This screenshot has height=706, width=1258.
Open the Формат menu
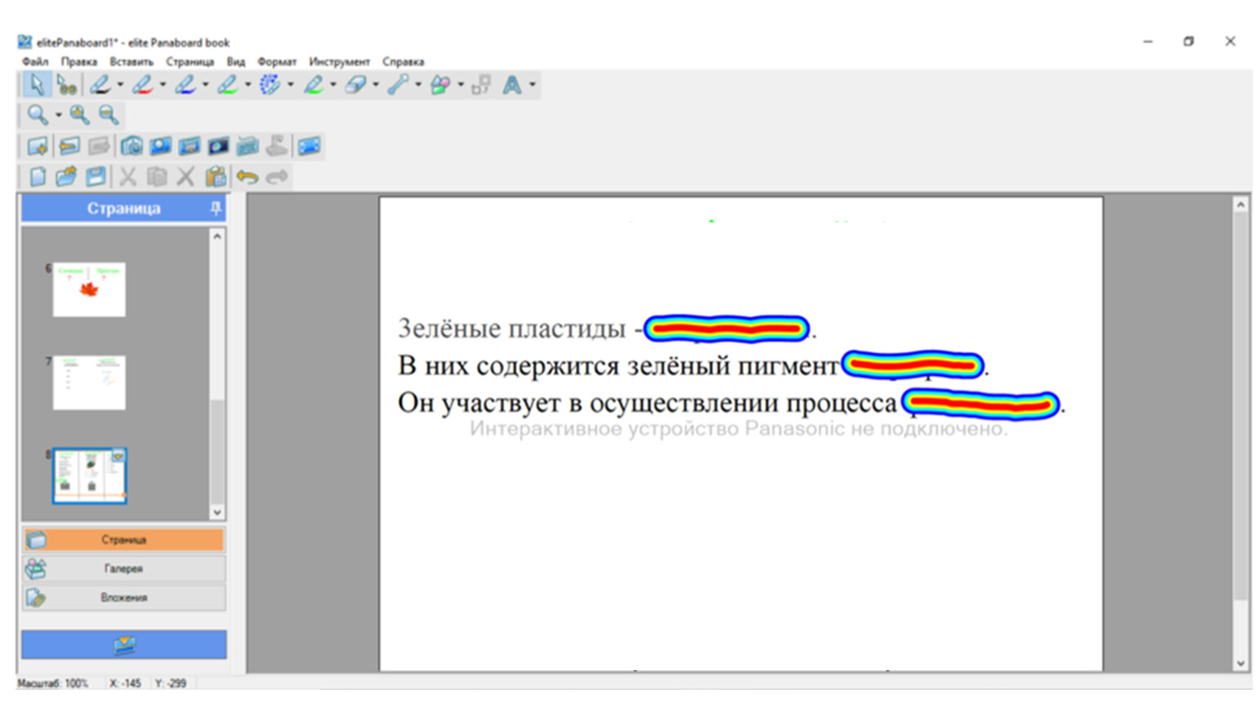(276, 62)
